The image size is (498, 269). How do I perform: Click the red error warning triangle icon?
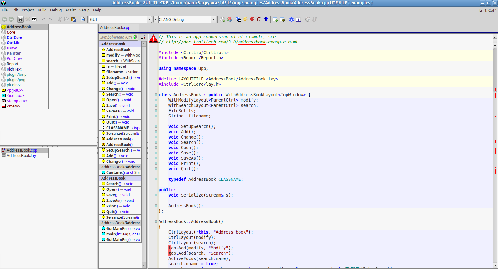[154, 39]
